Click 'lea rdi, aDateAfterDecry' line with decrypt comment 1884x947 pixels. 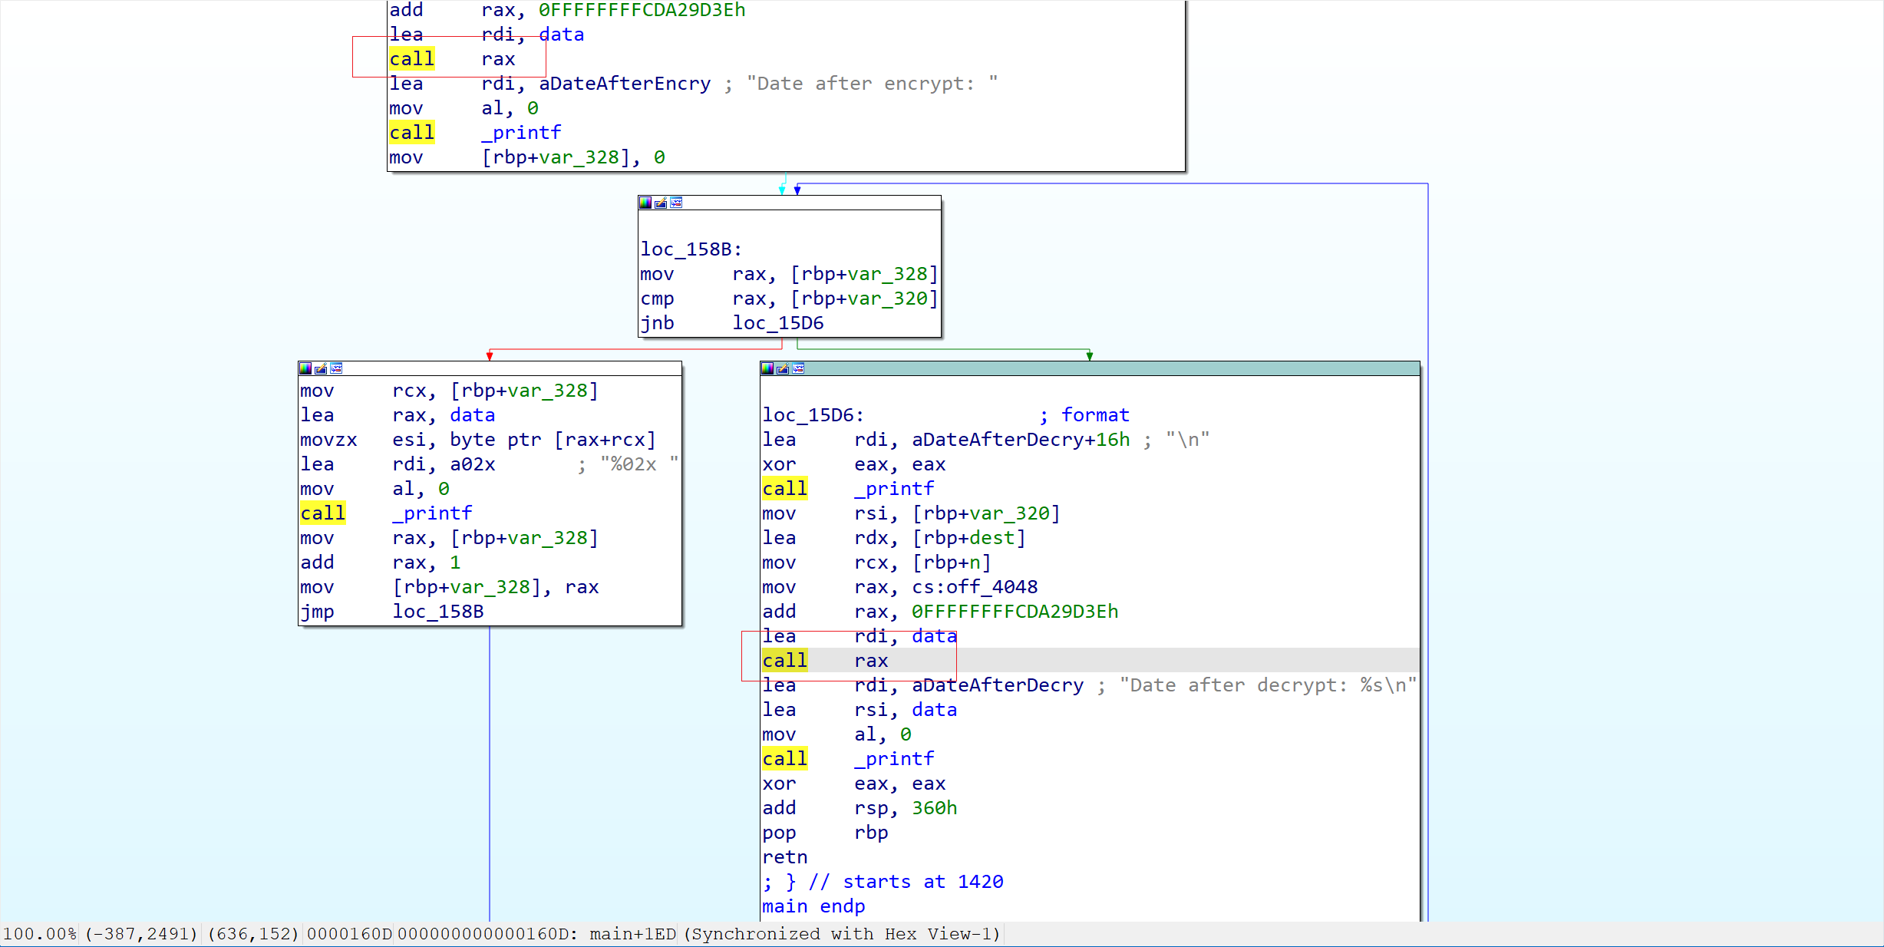(1090, 685)
